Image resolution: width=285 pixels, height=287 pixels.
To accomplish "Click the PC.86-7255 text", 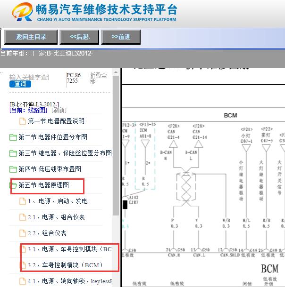I will (75, 78).
